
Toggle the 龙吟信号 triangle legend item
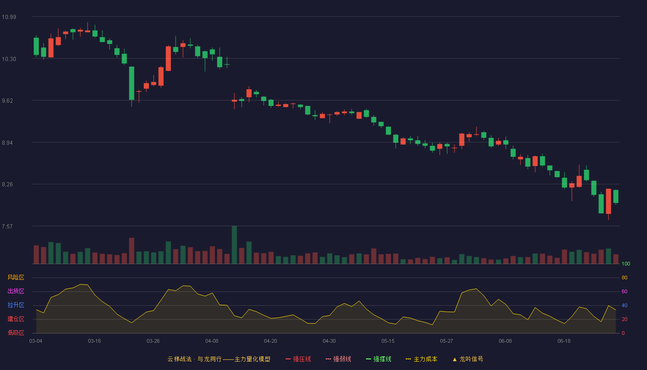click(x=467, y=359)
